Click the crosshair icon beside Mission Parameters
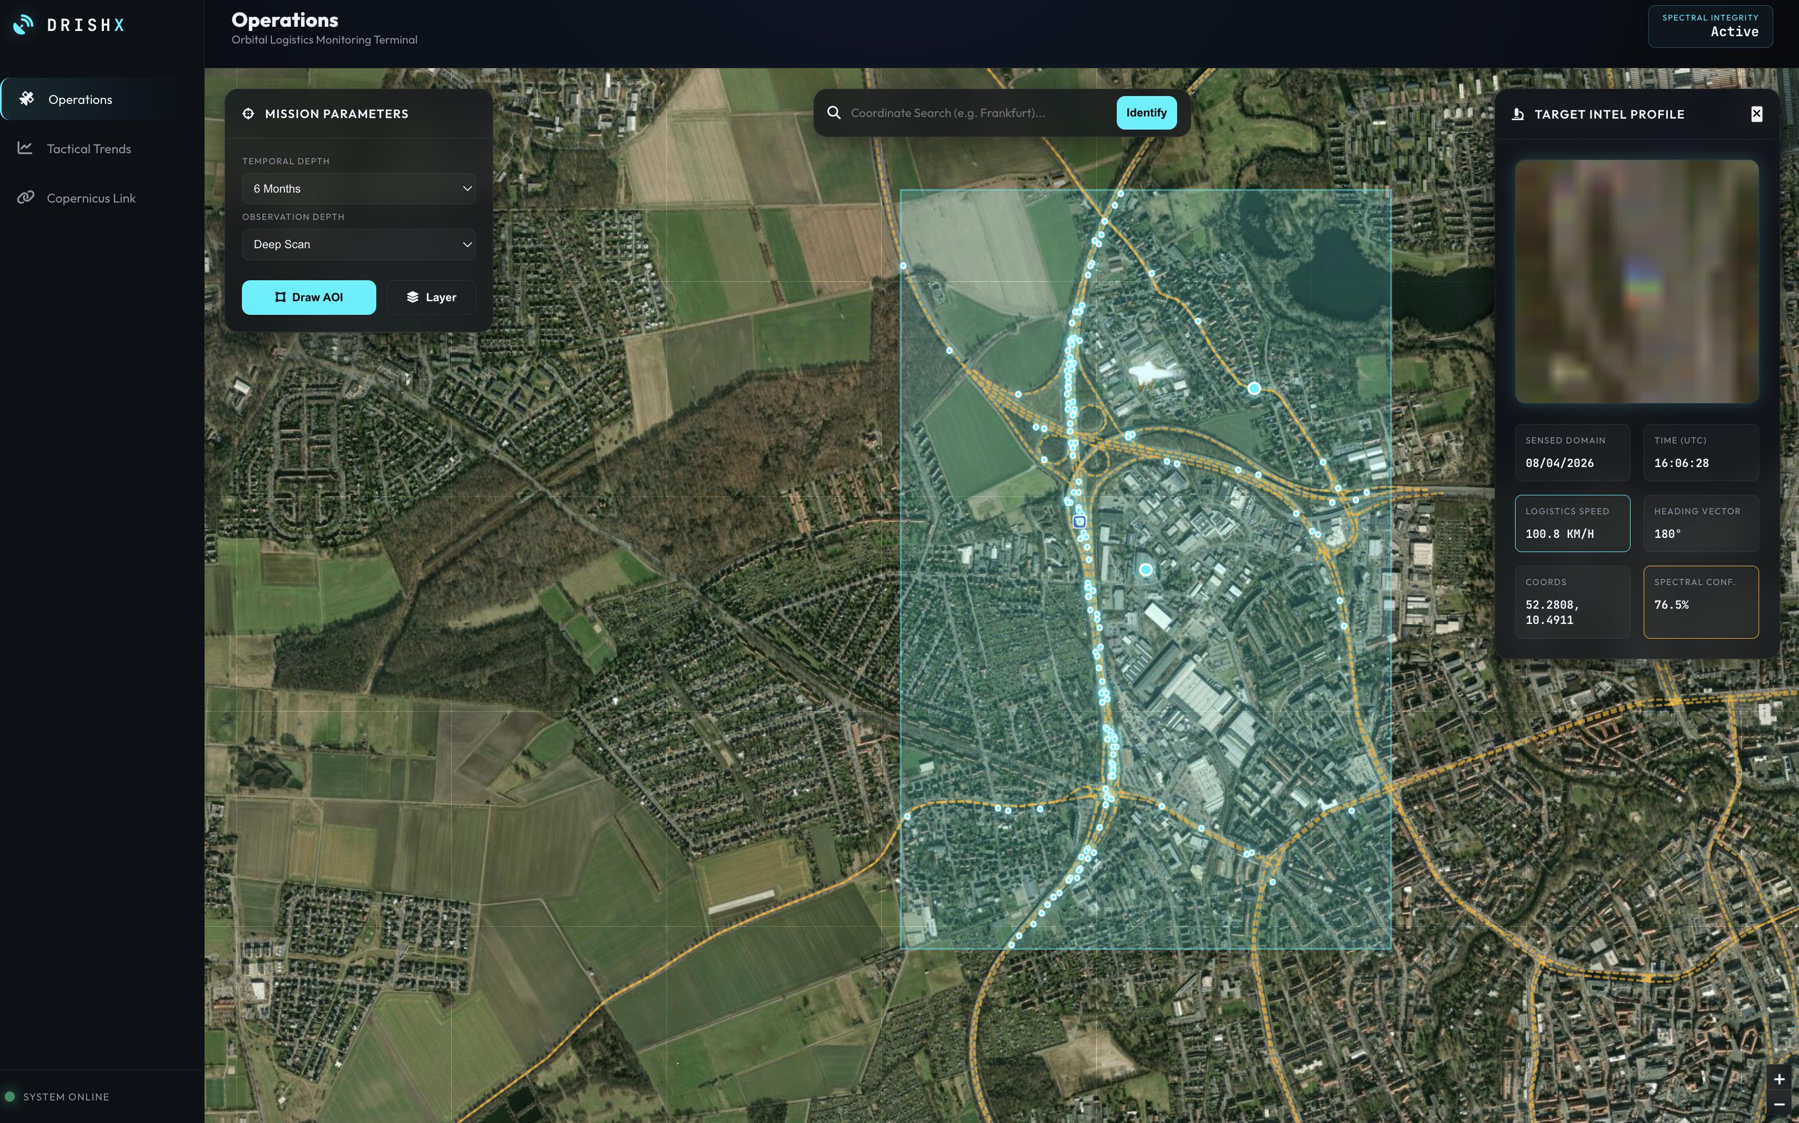Image resolution: width=1799 pixels, height=1123 pixels. [248, 114]
